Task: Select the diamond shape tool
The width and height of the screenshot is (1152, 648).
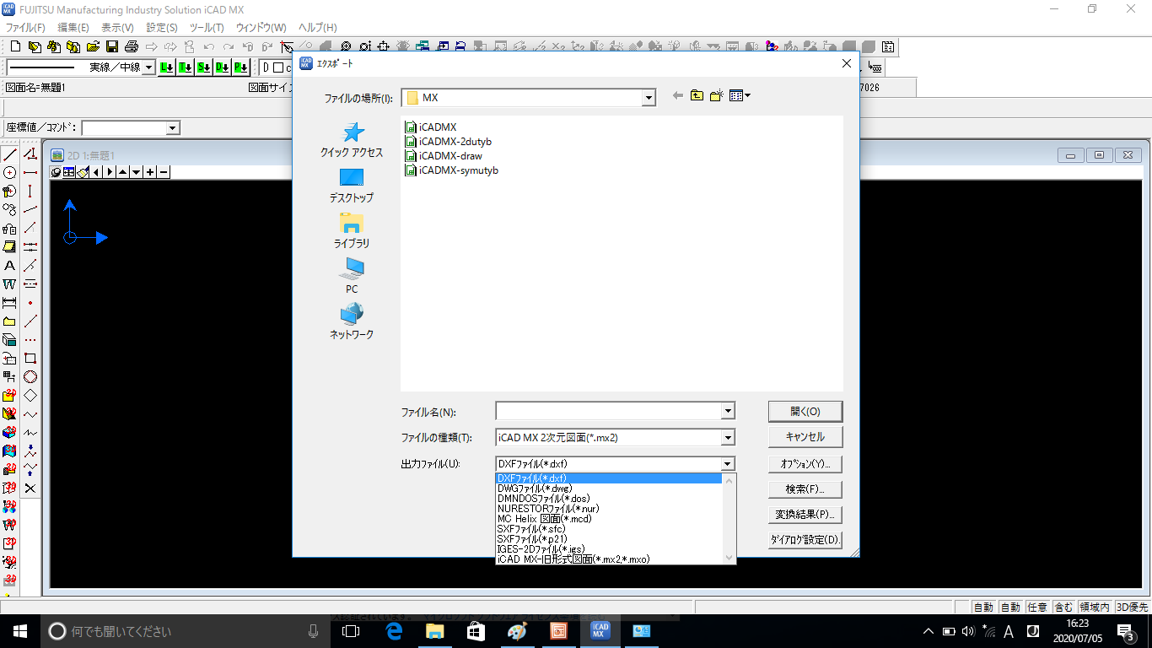Action: pos(30,396)
